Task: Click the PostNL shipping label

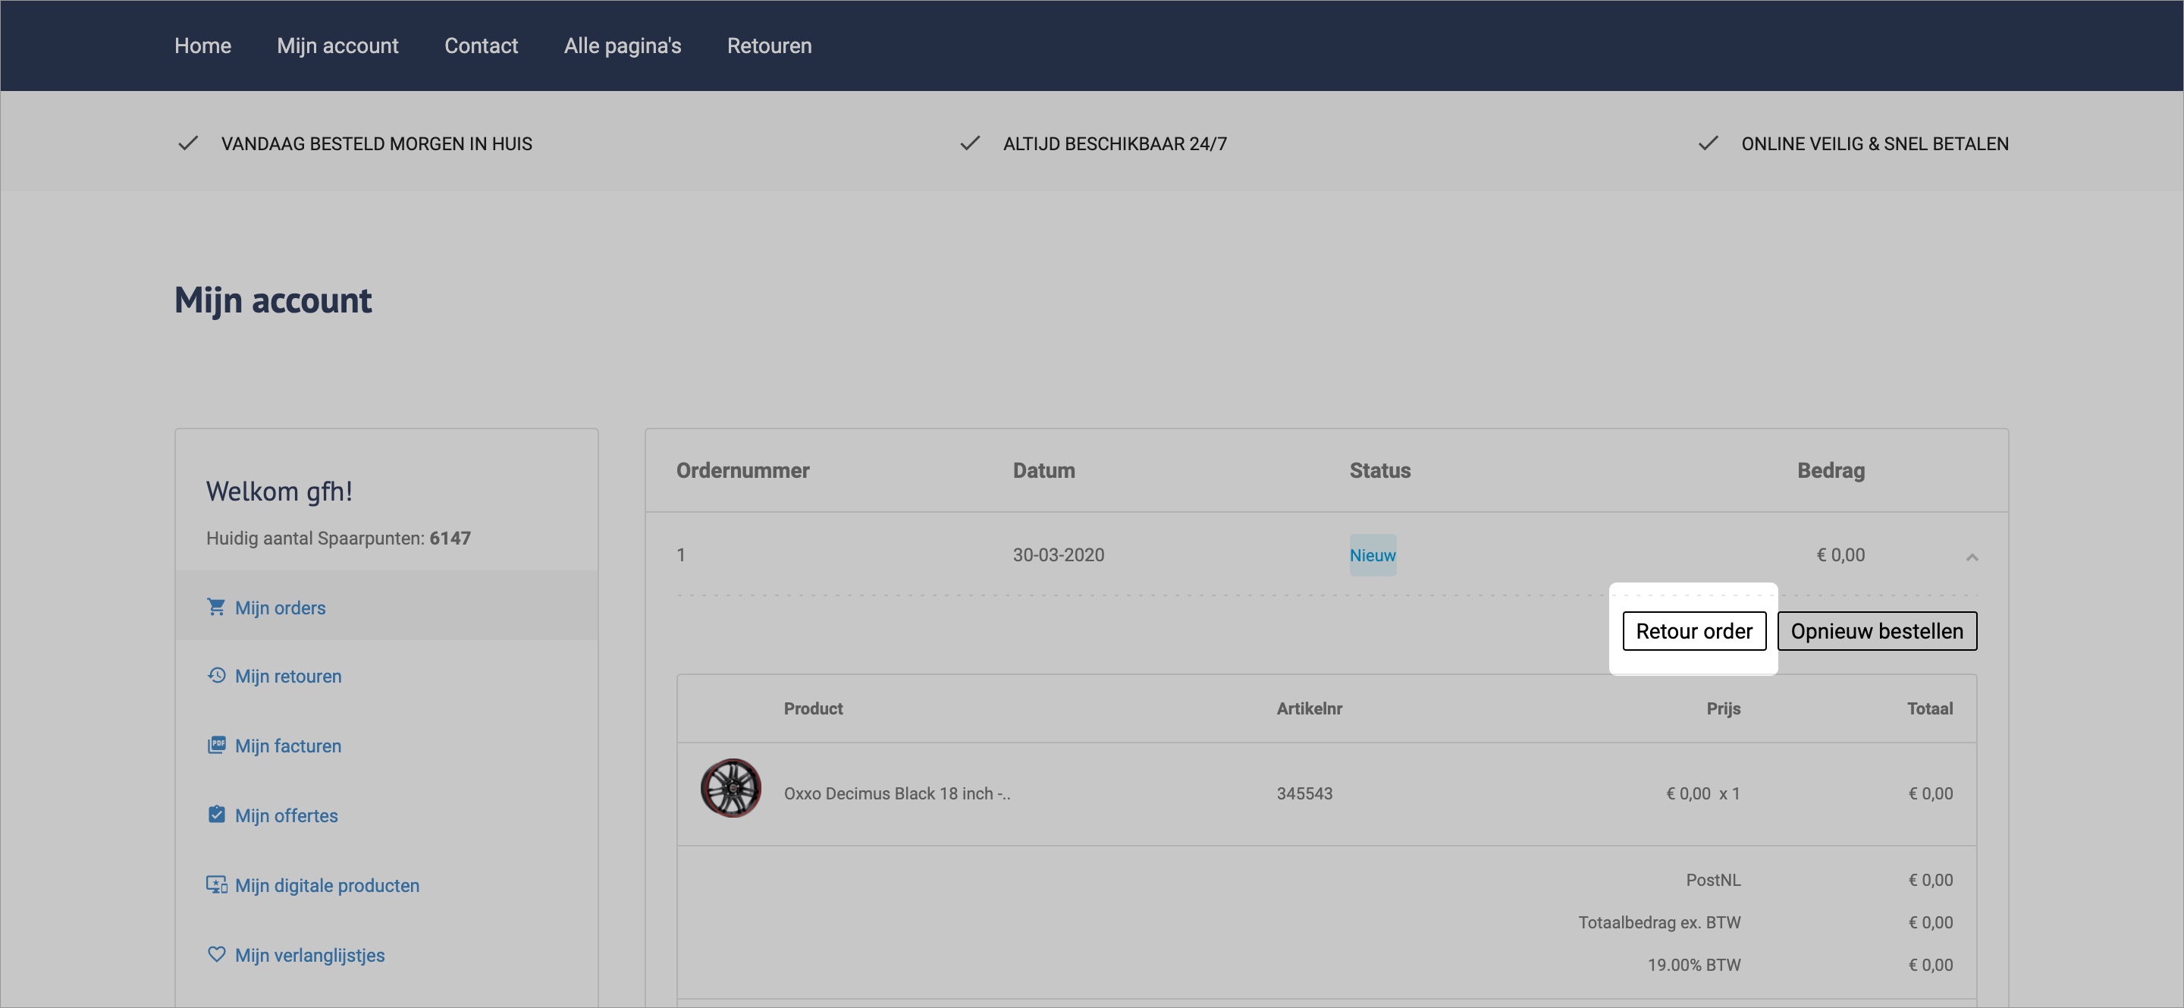Action: 1712,881
